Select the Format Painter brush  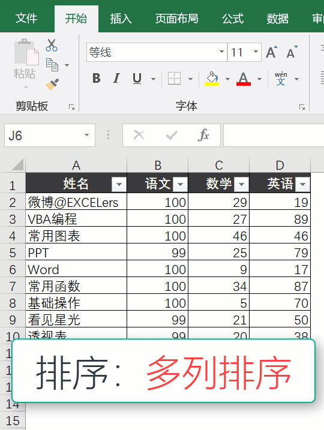click(52, 85)
